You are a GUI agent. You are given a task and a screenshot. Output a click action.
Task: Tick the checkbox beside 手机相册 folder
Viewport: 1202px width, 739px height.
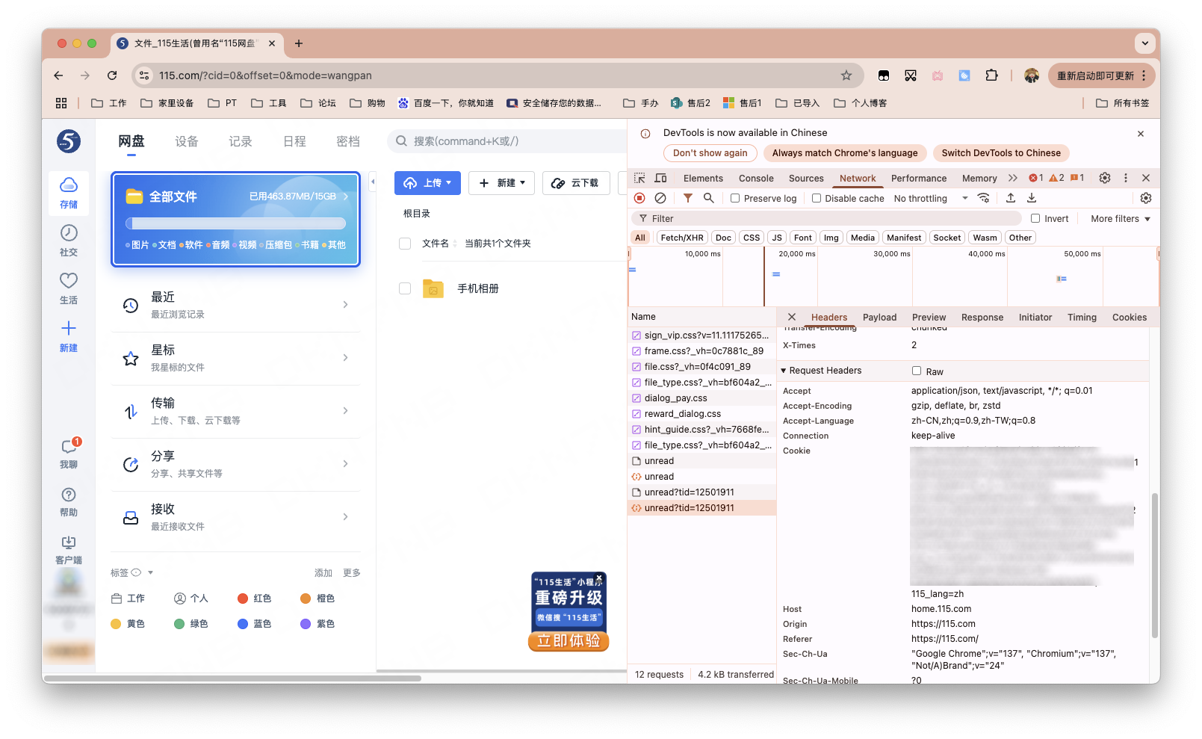(x=405, y=288)
